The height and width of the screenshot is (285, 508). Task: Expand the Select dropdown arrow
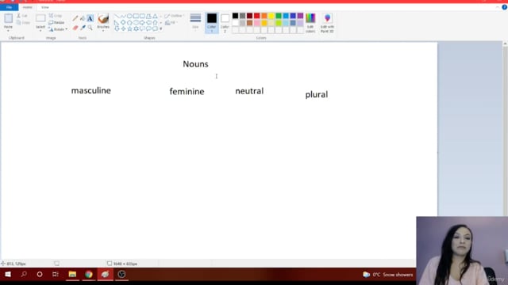(x=40, y=31)
